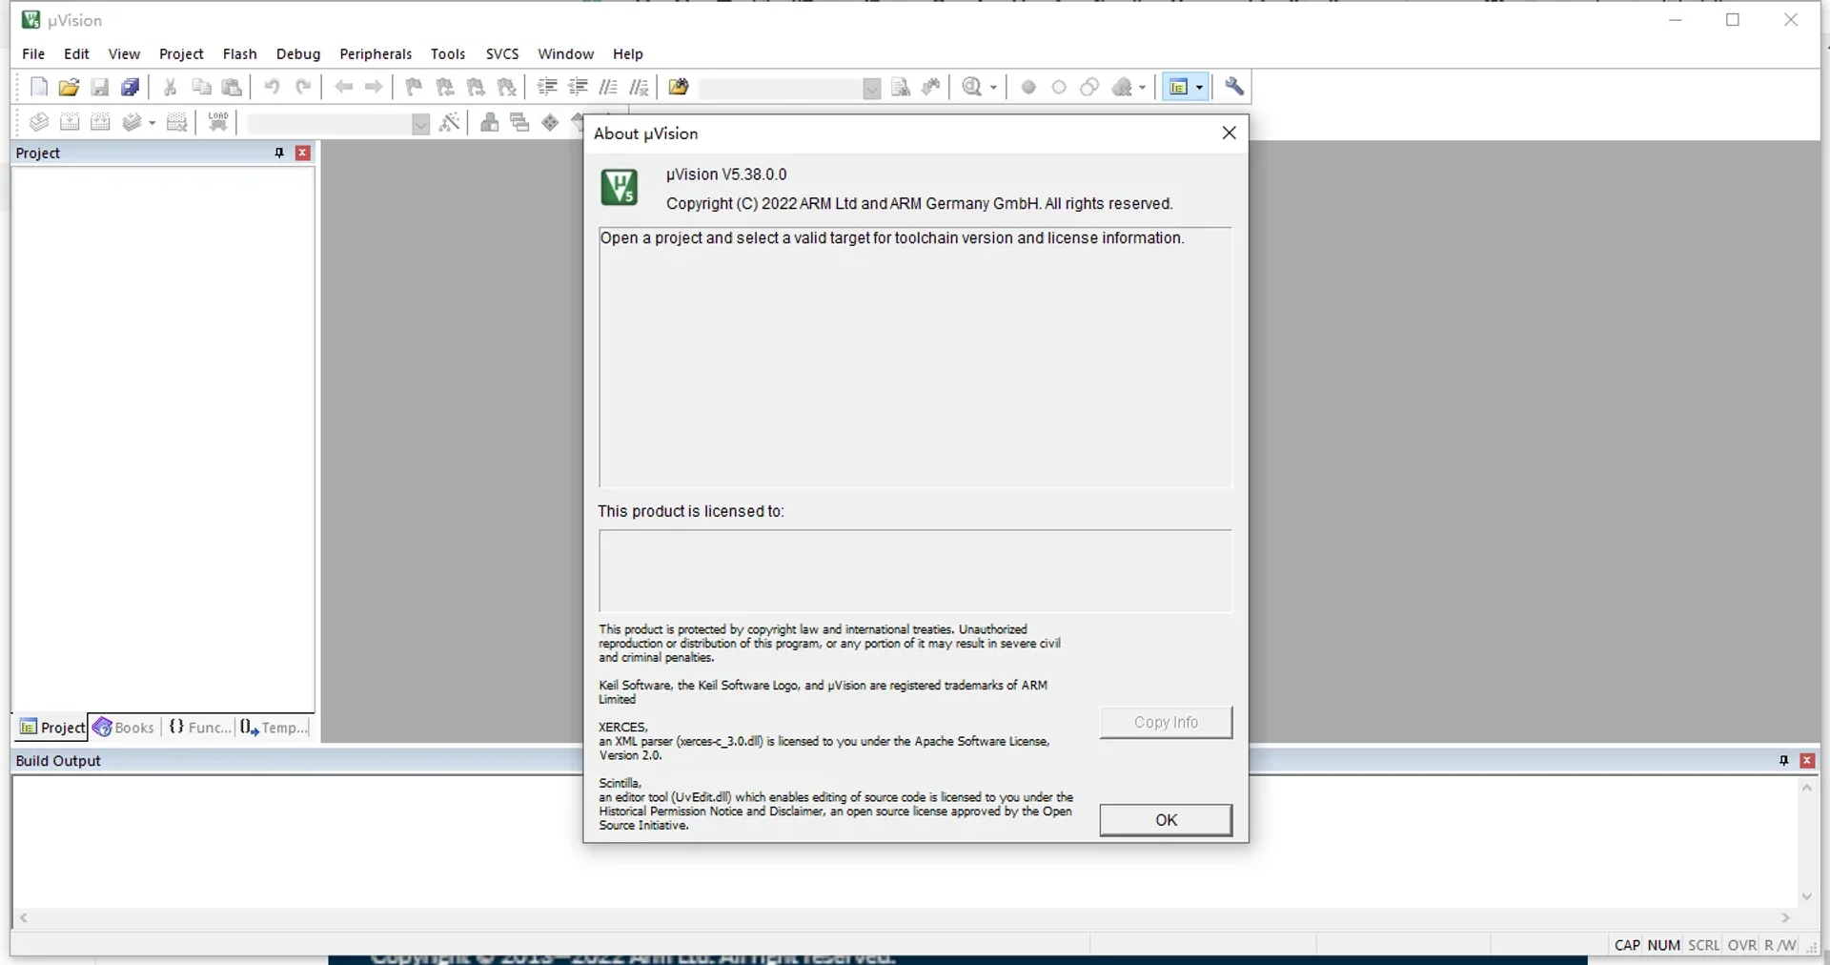Click the New file icon
1830x965 pixels.
pos(39,88)
